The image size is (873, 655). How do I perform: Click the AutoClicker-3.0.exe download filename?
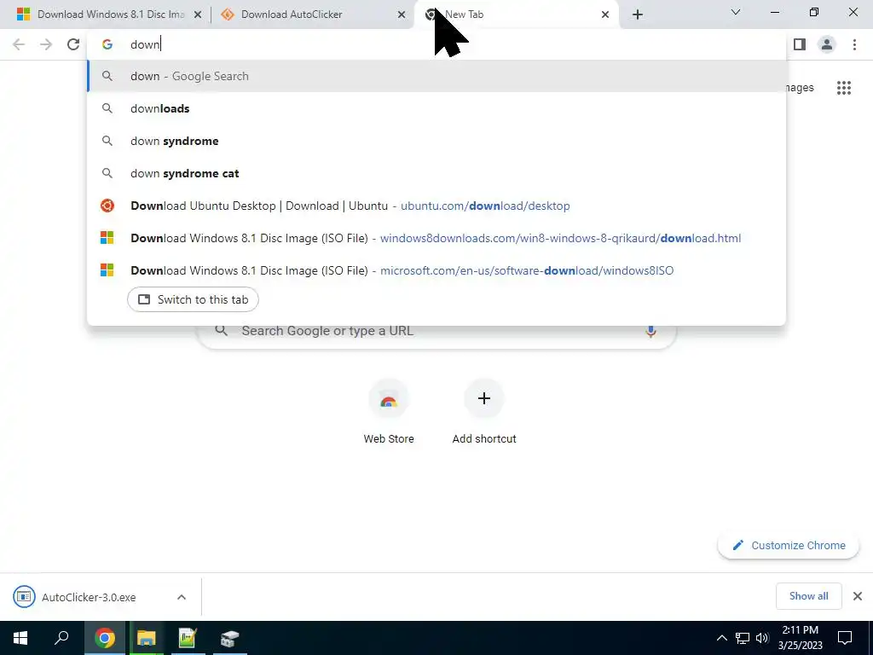[x=89, y=598]
